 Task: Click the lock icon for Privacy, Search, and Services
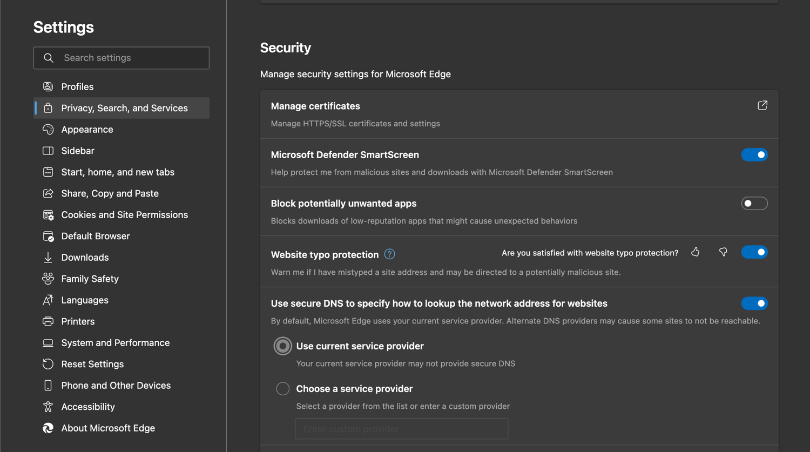pyautogui.click(x=48, y=108)
